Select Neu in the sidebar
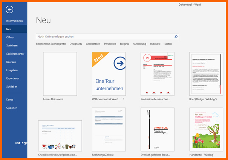This screenshot has width=228, height=160. pyautogui.click(x=15, y=29)
